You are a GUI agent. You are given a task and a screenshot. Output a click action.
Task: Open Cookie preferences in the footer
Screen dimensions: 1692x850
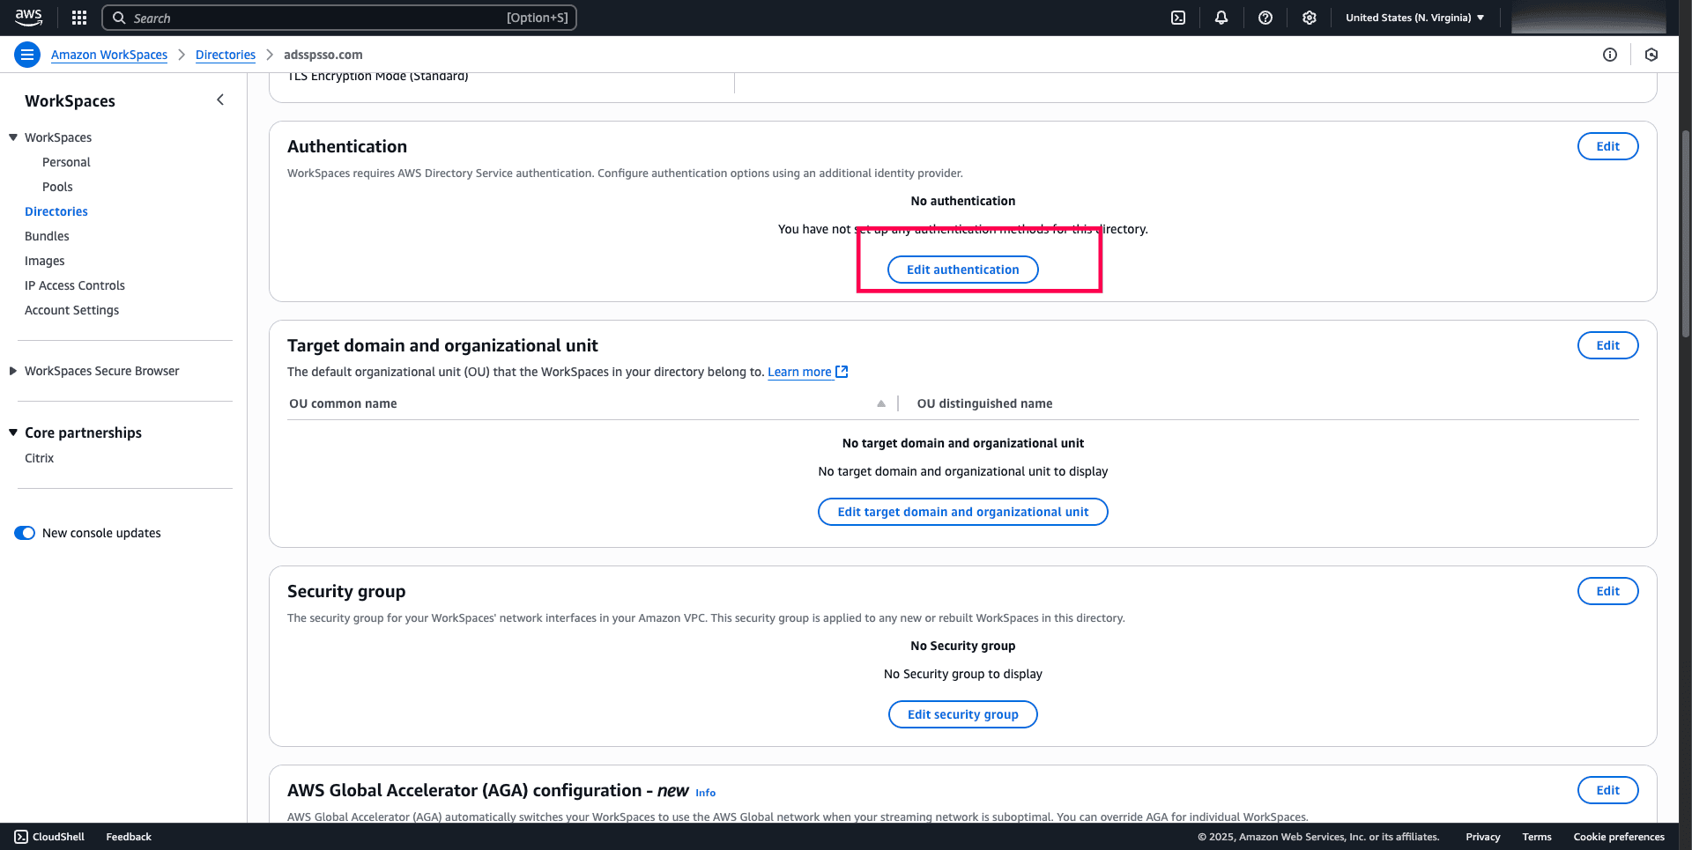click(x=1619, y=837)
